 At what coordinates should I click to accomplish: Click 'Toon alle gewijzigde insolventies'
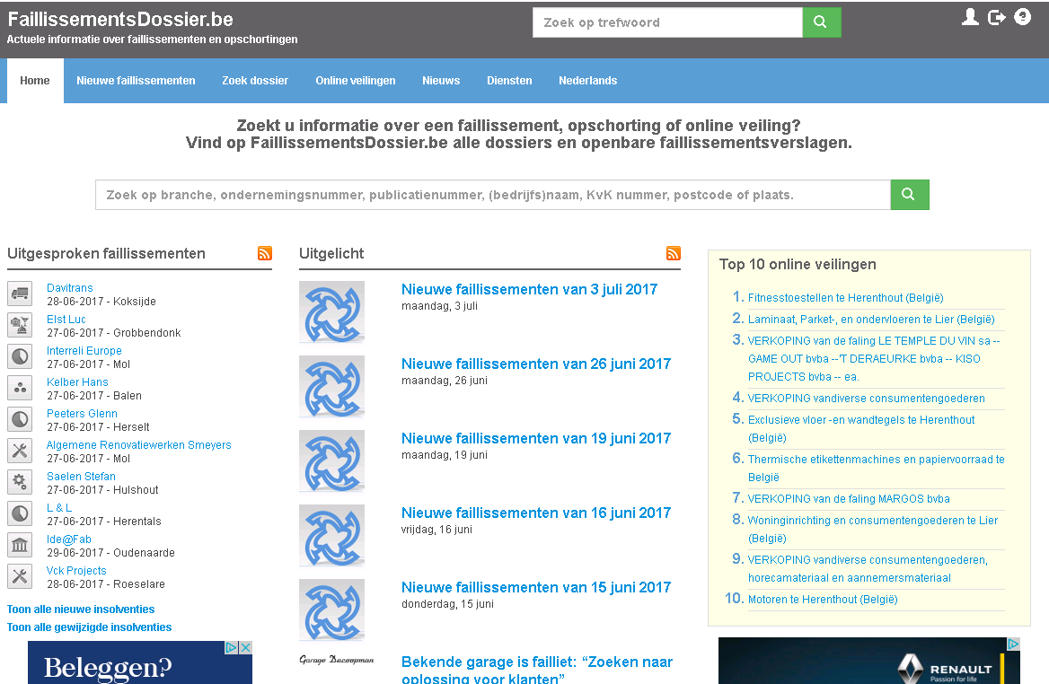point(90,627)
